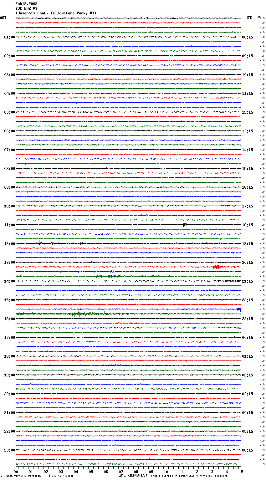Click the 20:15 UTC time label
266x480 pixels.
248,263
